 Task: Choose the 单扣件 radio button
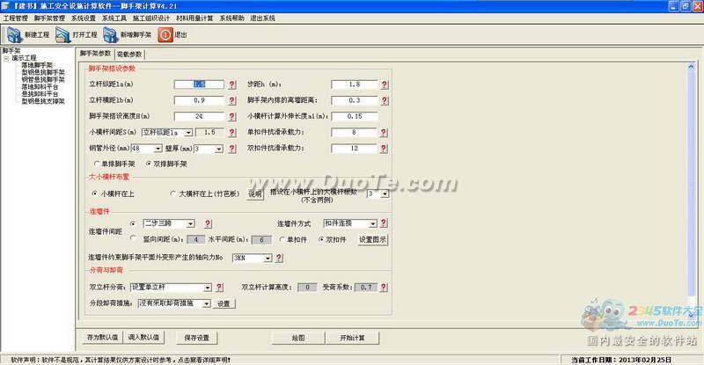pos(282,238)
